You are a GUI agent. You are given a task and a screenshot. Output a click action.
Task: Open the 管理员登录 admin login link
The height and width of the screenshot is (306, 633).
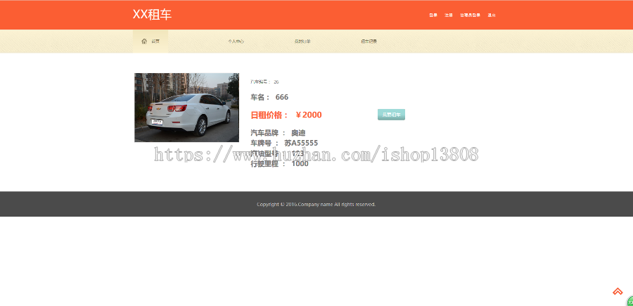[470, 15]
